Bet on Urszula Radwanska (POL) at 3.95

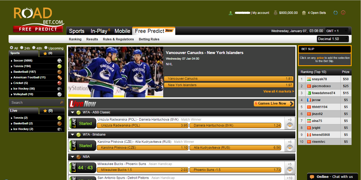tap(143, 125)
